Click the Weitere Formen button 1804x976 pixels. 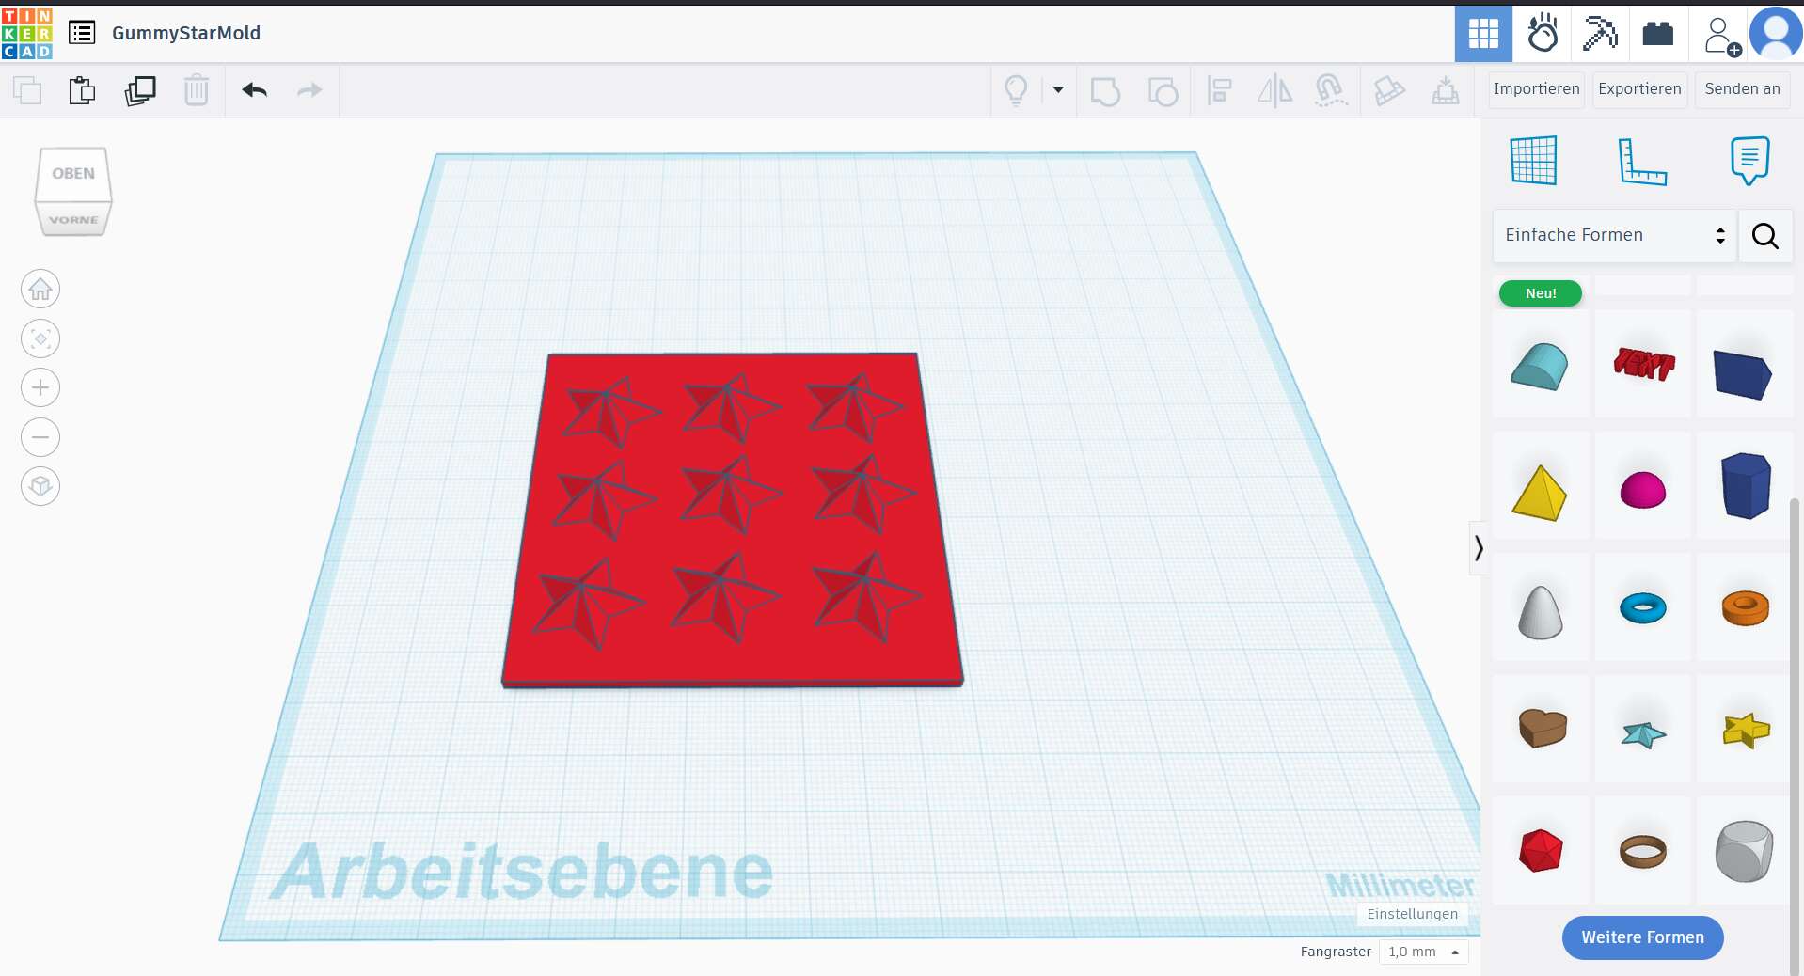[1642, 937]
